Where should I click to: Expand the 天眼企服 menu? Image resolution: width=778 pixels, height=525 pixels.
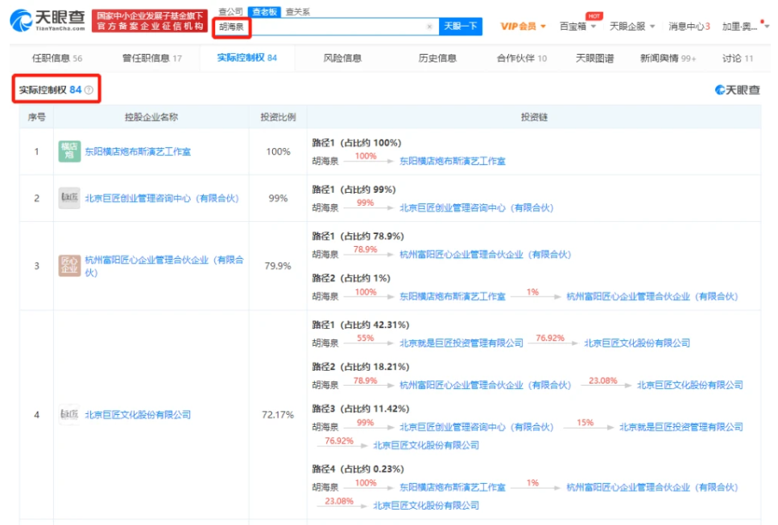[x=632, y=27]
